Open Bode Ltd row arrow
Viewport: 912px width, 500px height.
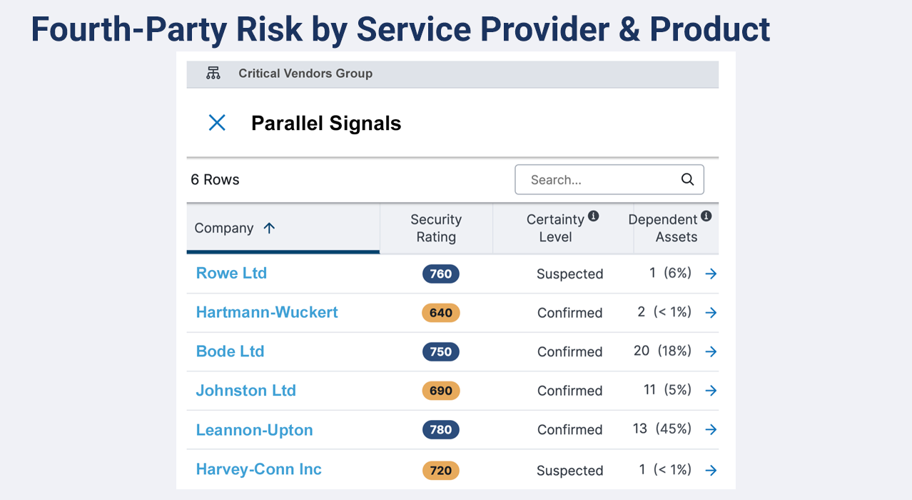pyautogui.click(x=710, y=351)
